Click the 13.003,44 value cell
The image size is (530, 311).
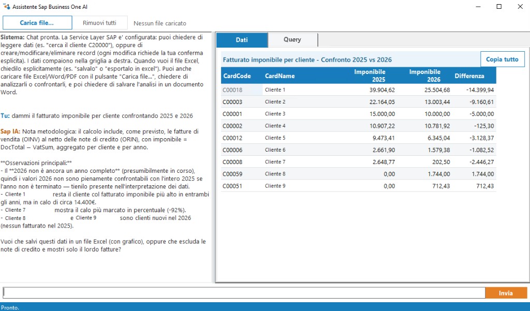(x=424, y=102)
